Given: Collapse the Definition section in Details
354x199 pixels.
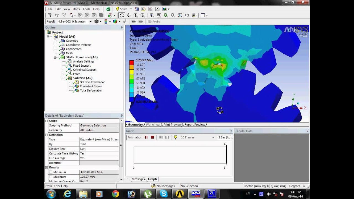Looking at the screenshot, I should 46,135.
